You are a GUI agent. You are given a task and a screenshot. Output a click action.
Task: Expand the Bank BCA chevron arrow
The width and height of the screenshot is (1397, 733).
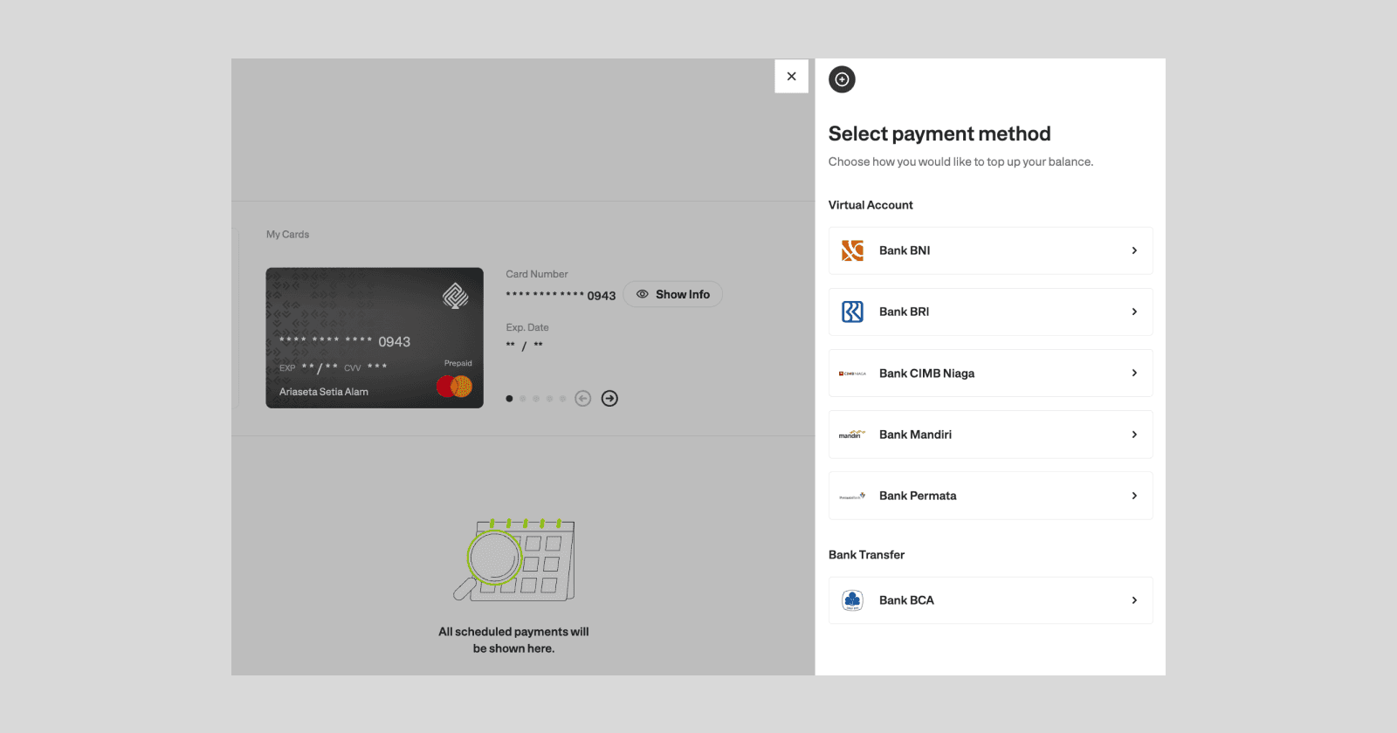(x=1134, y=600)
